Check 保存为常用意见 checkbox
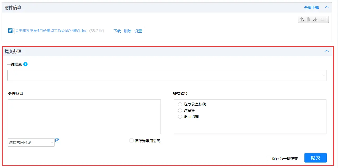The width and height of the screenshot is (338, 168). click(x=132, y=141)
